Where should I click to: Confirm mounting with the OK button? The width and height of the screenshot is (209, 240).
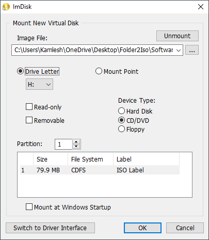pos(142,228)
